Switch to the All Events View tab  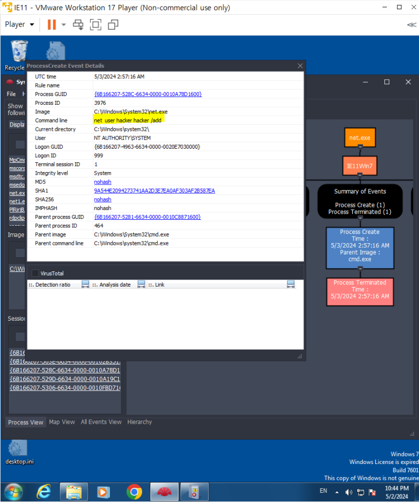[x=101, y=422]
